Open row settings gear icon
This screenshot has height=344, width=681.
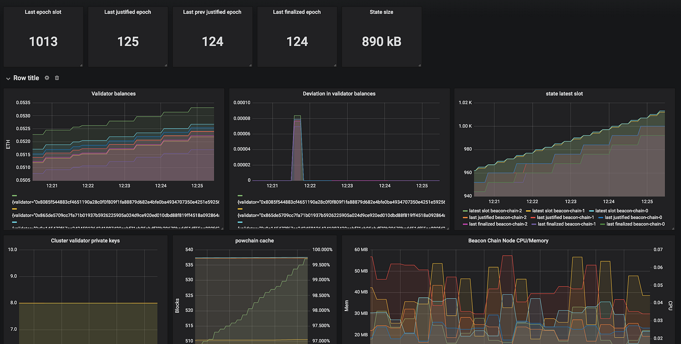[x=47, y=78]
